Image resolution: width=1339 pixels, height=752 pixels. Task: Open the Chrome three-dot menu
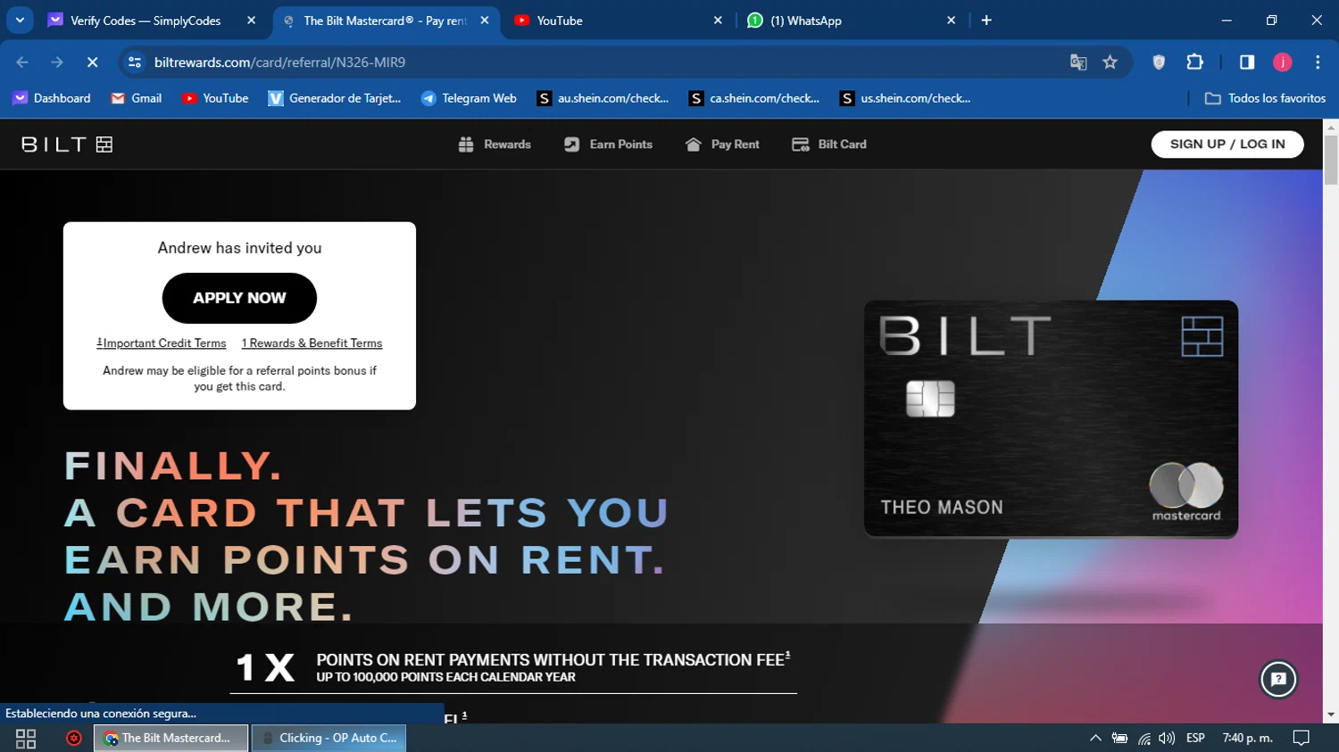coord(1318,62)
